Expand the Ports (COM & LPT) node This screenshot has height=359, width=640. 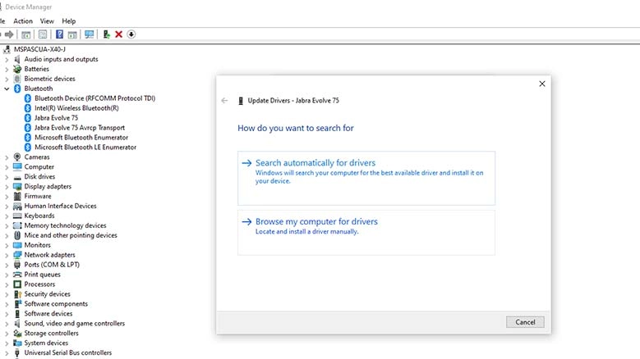pyautogui.click(x=7, y=265)
